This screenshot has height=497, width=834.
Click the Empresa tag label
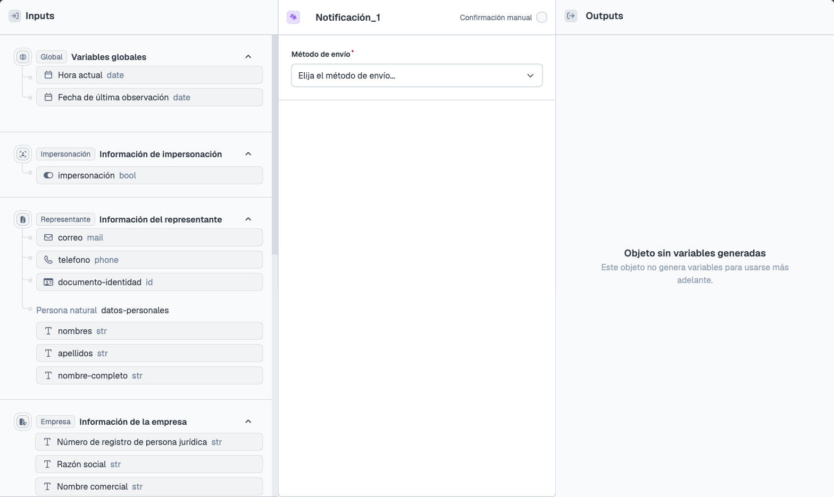[x=55, y=422]
